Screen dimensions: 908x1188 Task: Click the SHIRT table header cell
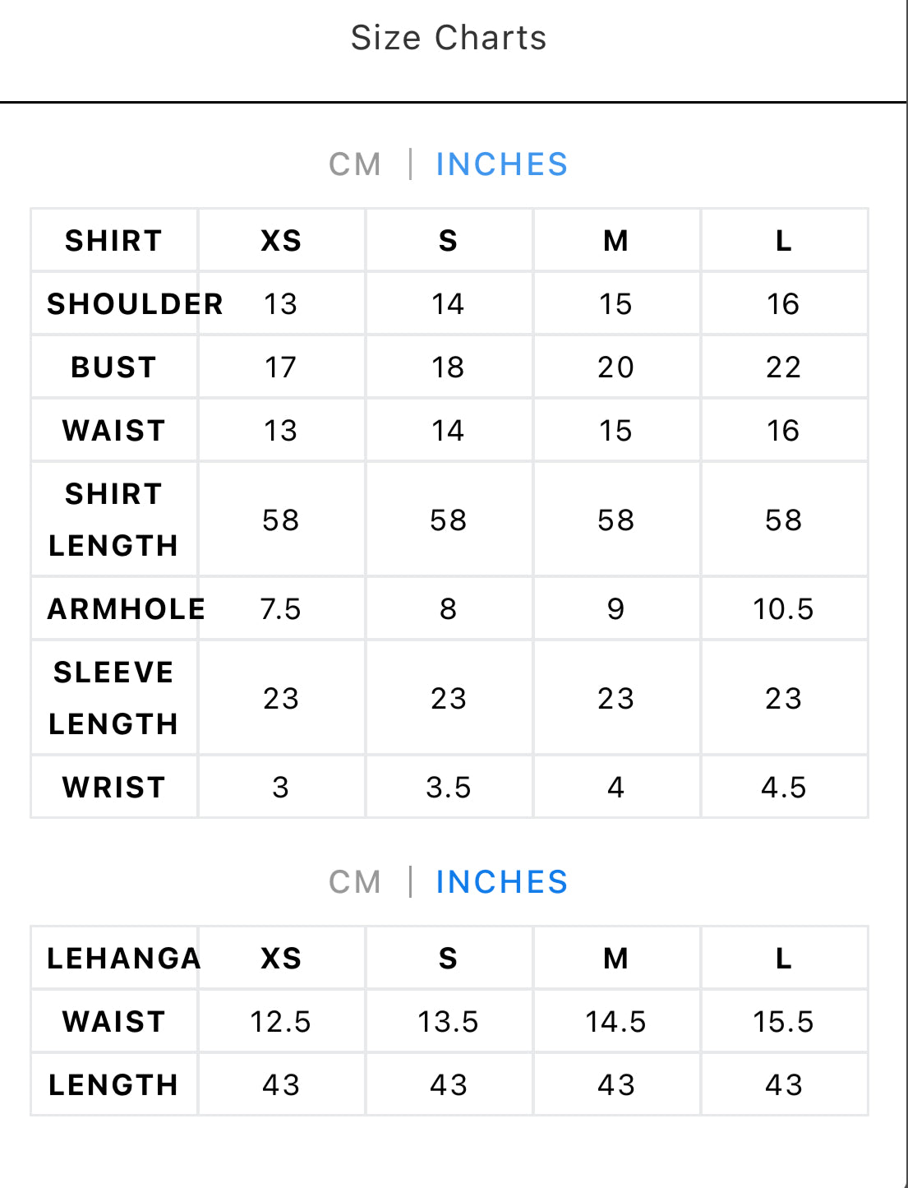(x=114, y=241)
